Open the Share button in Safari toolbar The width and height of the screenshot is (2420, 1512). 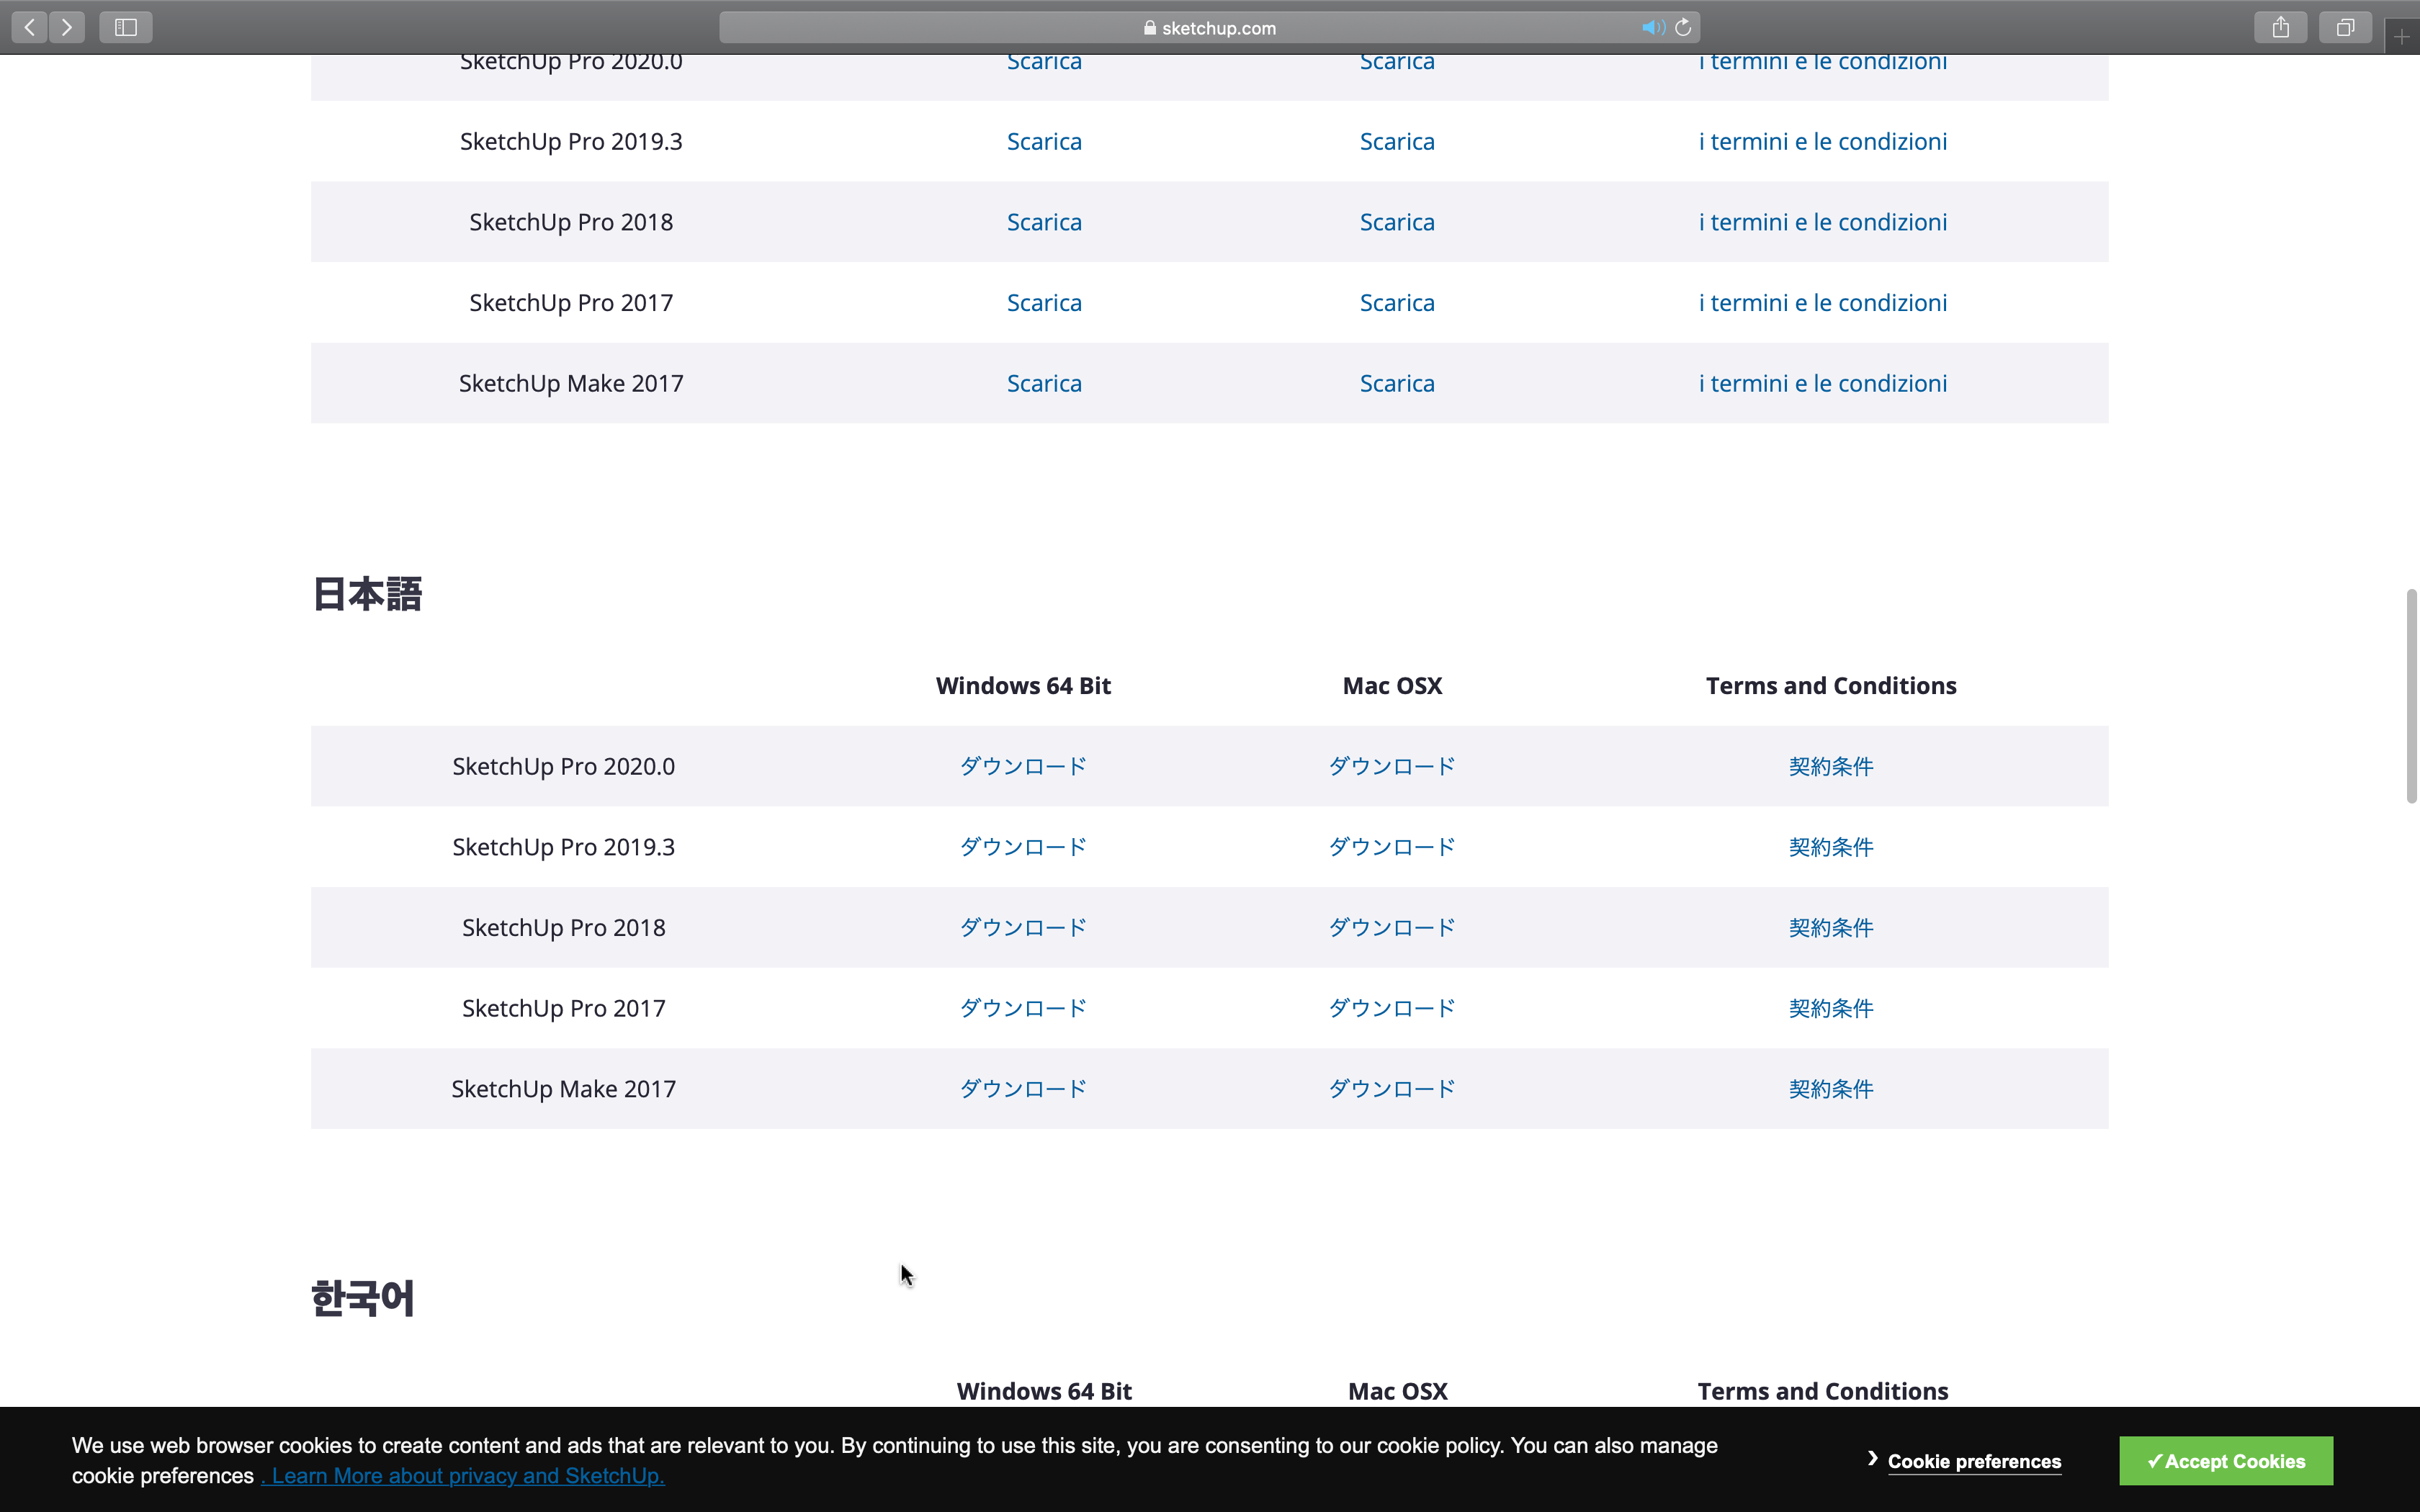tap(2280, 27)
